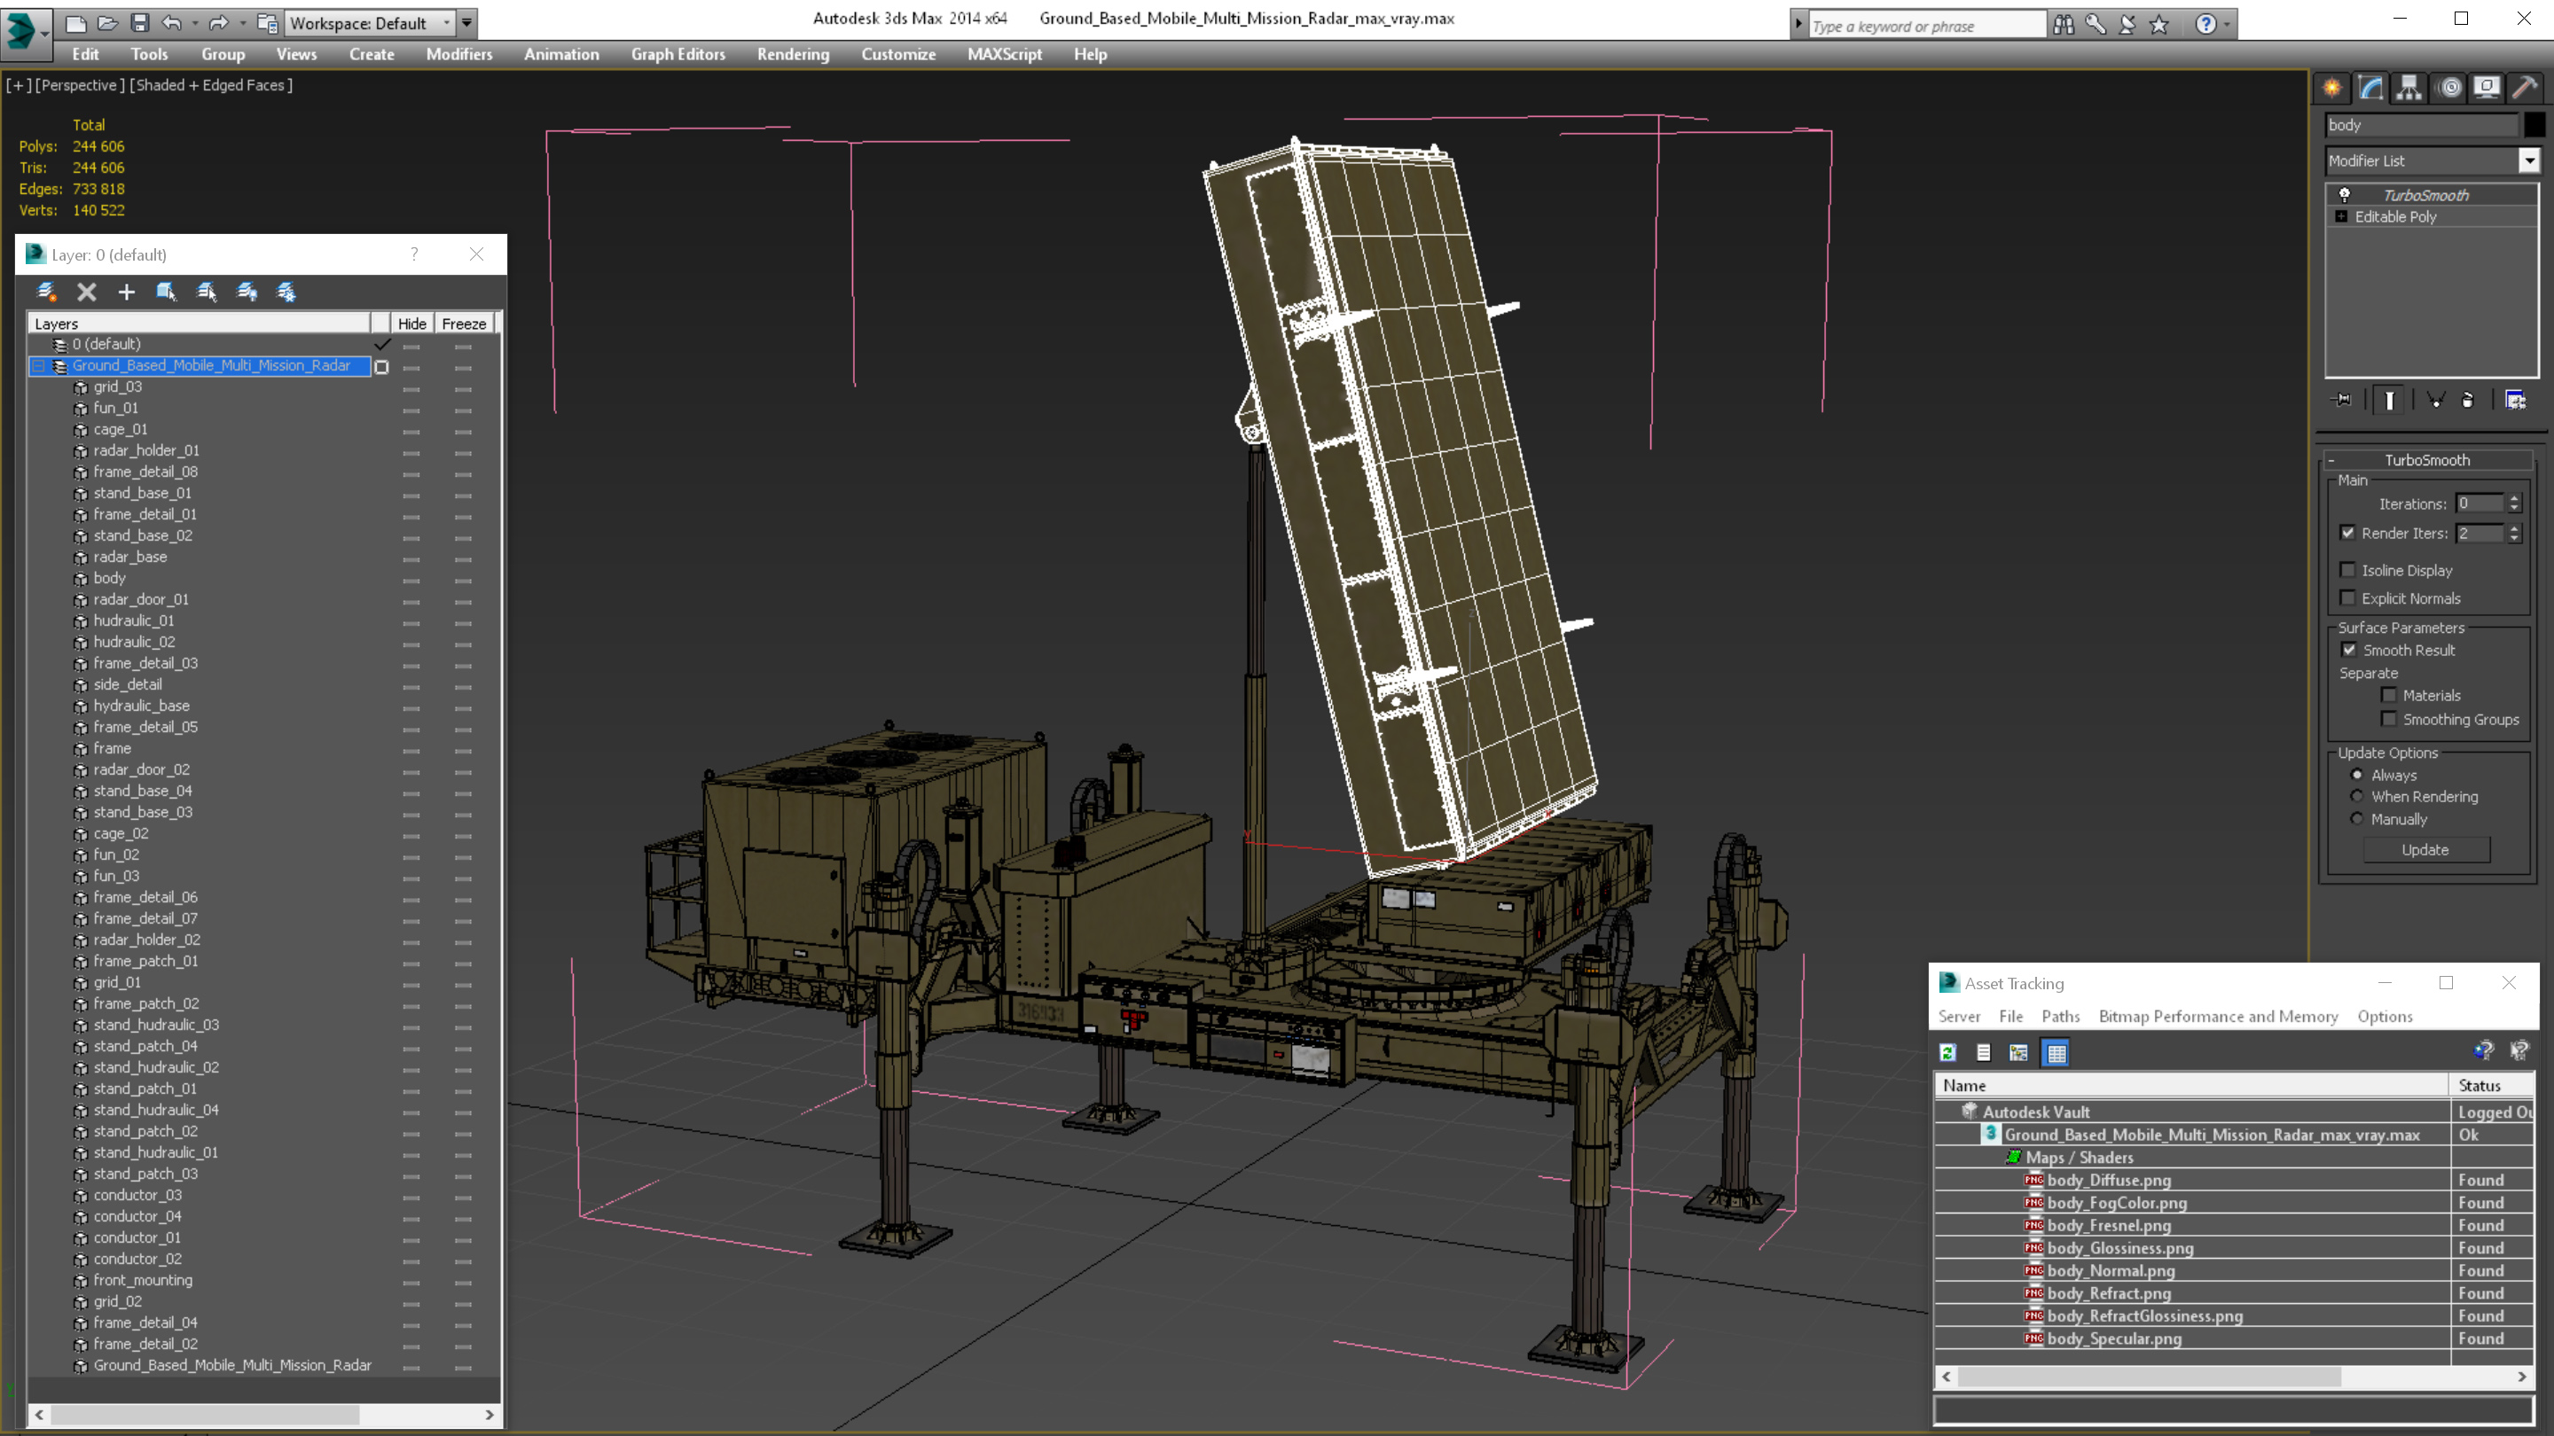Click Delete layer X icon in Layers toolbar
Screen dimensions: 2554x1436
(86, 292)
